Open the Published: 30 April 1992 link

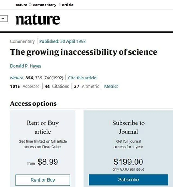pos(62,41)
